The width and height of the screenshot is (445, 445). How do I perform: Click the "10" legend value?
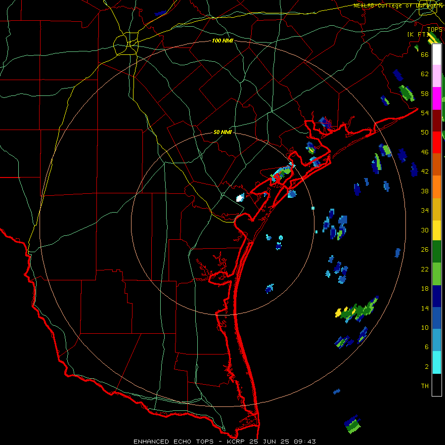tap(425, 328)
